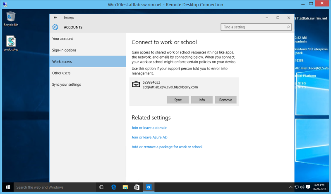The width and height of the screenshot is (331, 194).
Task: Maximize the Remote Desktop Connection window
Action: (311, 4)
